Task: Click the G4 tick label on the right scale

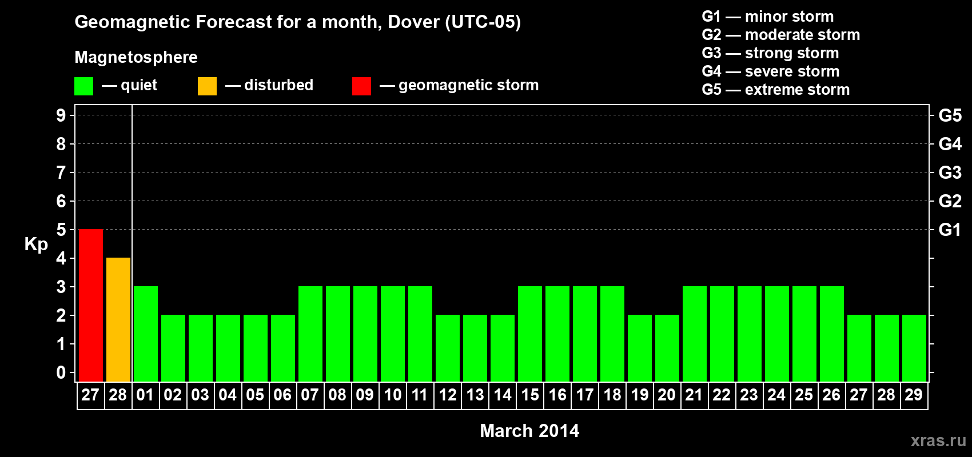Action: point(950,144)
